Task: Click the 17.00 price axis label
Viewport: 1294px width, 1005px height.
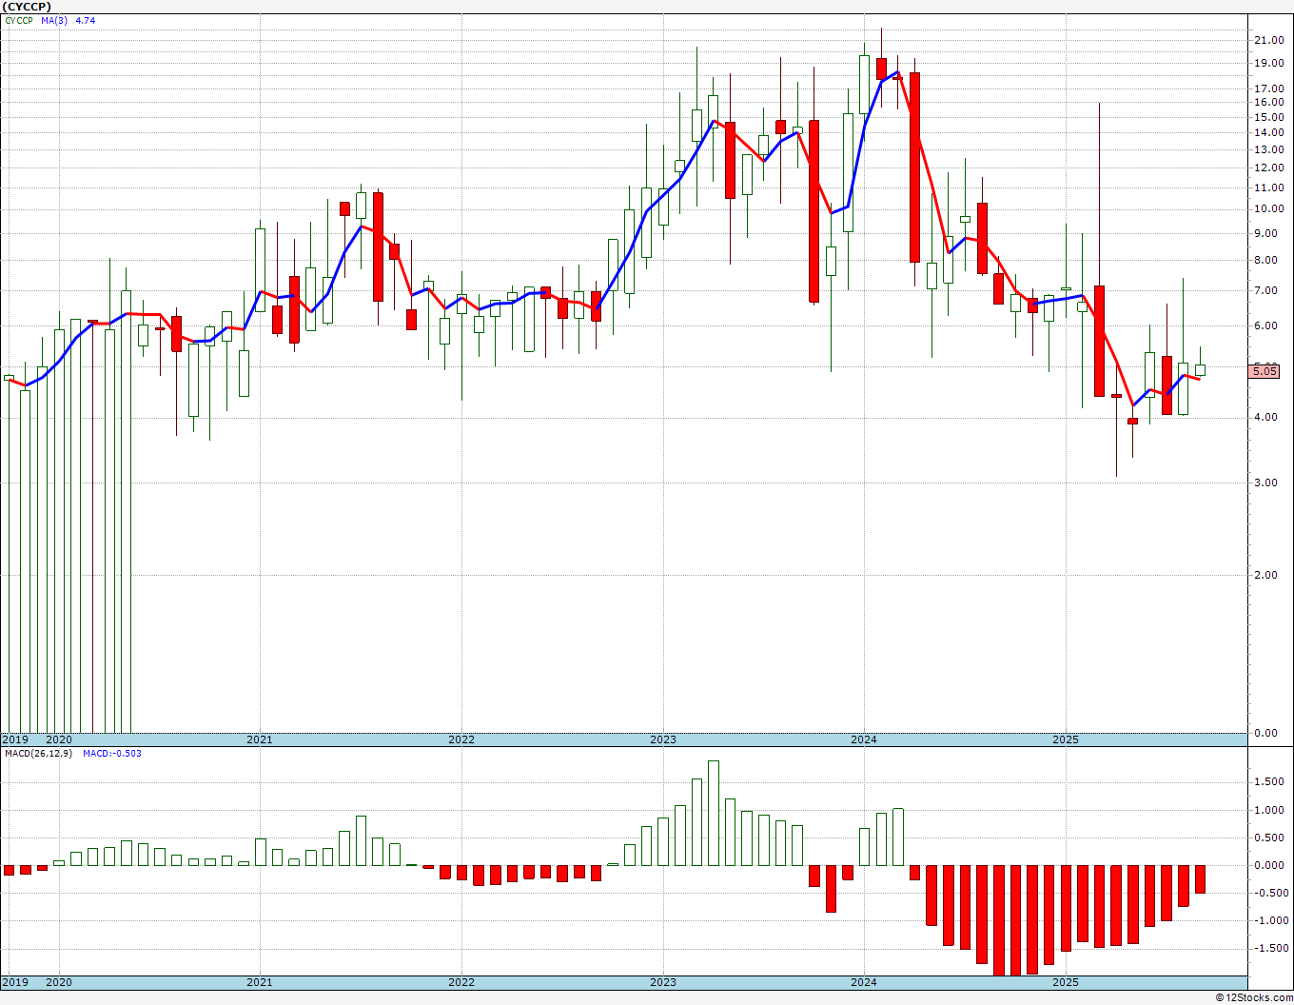Action: click(1268, 89)
